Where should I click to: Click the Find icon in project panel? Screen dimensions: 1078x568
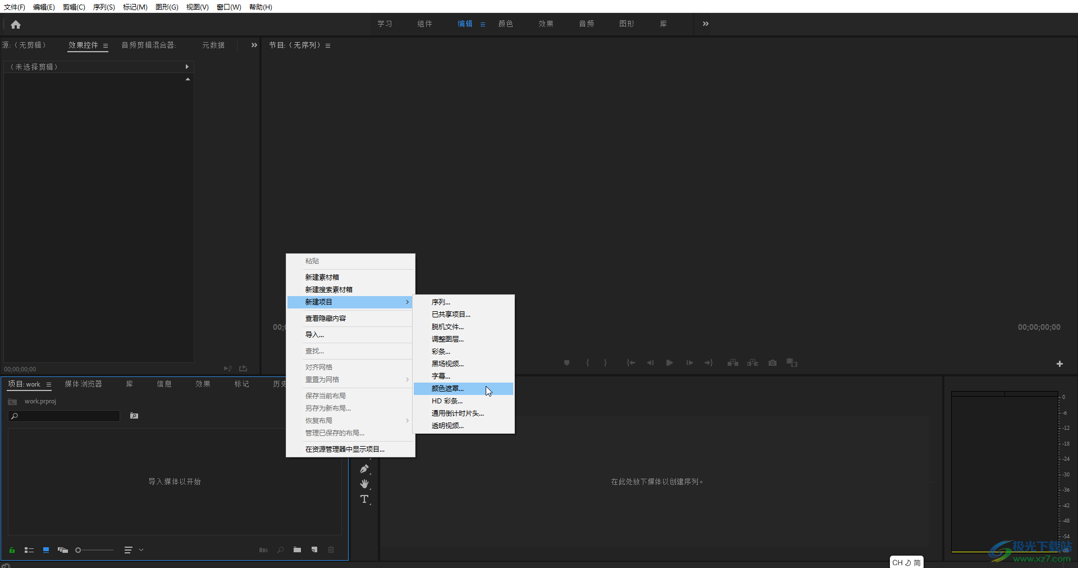[x=280, y=550]
